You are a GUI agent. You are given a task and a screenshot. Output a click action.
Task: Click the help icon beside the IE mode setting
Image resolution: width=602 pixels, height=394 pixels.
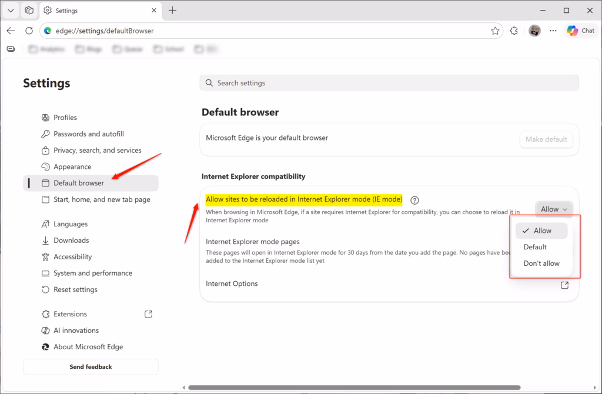[414, 200]
